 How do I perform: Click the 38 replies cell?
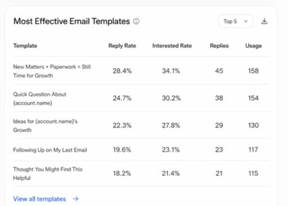(219, 98)
